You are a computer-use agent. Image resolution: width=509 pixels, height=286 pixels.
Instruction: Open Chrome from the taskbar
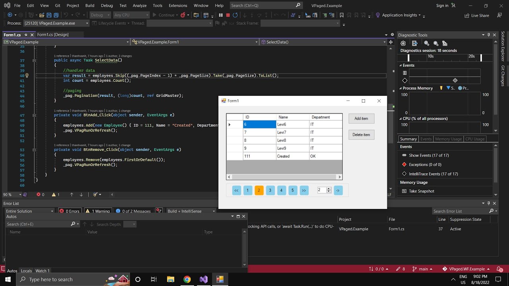click(x=187, y=279)
